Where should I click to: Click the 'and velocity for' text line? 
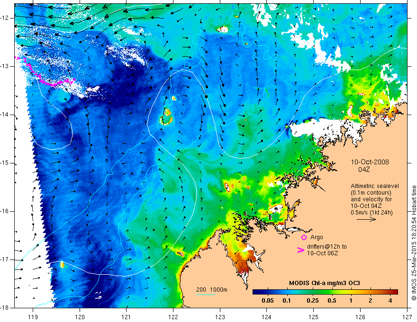tap(371, 199)
